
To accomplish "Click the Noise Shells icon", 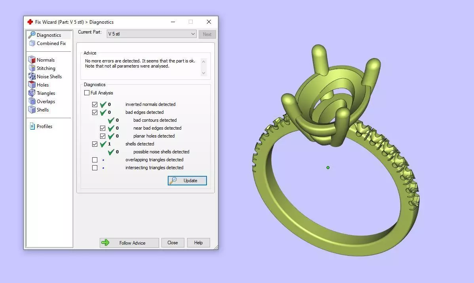I will click(32, 76).
